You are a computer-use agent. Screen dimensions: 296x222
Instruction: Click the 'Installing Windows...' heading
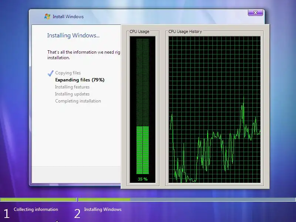point(73,35)
